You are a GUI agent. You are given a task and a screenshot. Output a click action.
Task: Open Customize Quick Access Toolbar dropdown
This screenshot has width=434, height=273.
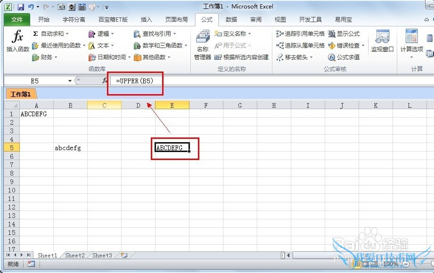pyautogui.click(x=106, y=7)
